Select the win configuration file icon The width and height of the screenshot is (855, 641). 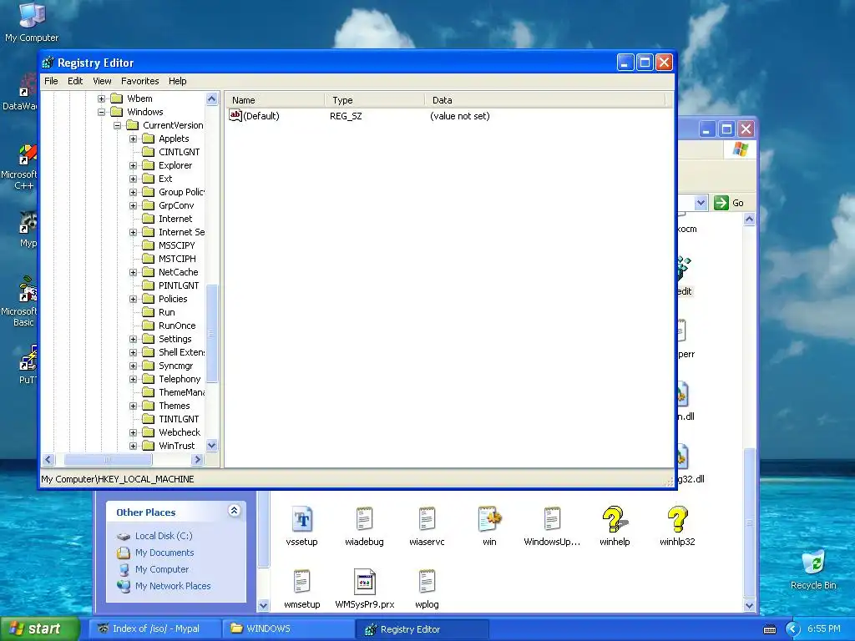[489, 519]
